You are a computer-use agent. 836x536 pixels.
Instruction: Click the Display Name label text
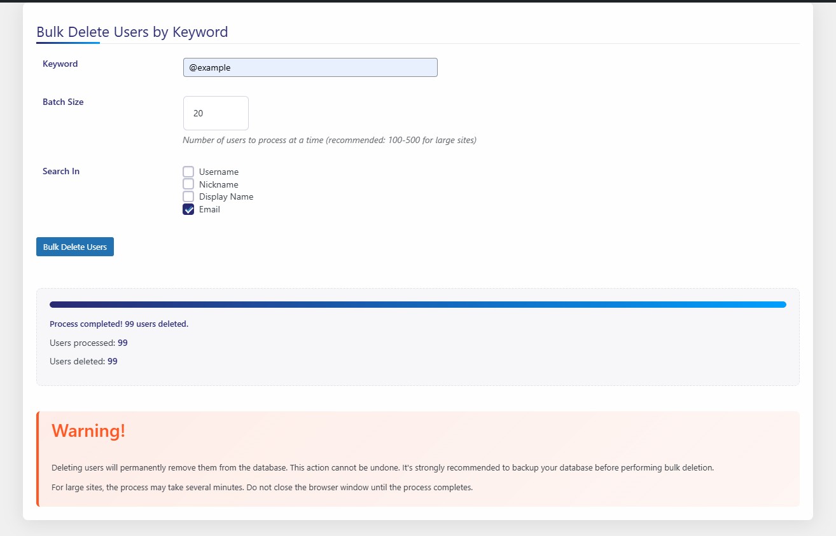(x=226, y=196)
